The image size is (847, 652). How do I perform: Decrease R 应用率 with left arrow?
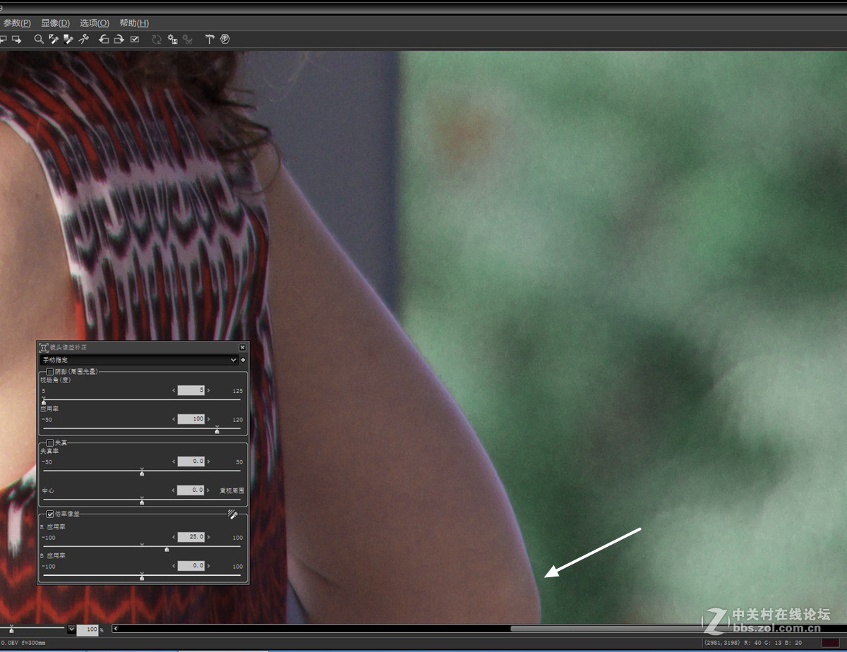pos(174,537)
